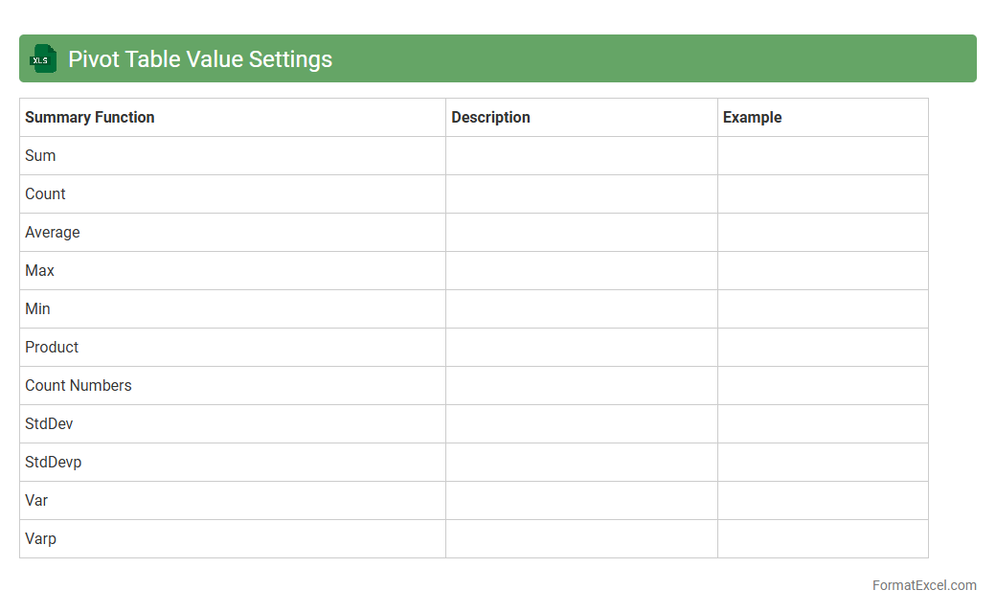Click the Varp function cell
This screenshot has height=613, width=996.
point(41,538)
